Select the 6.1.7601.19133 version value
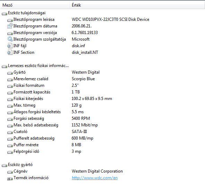The width and height of the screenshot is (205, 191). tap(85, 33)
